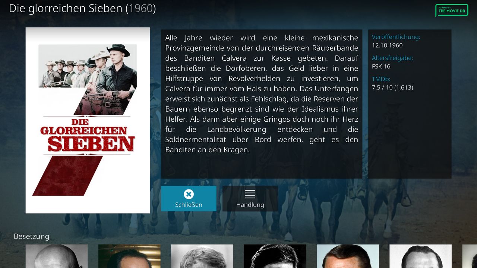
Task: Select the release date 12.10.1960
Action: pos(387,45)
